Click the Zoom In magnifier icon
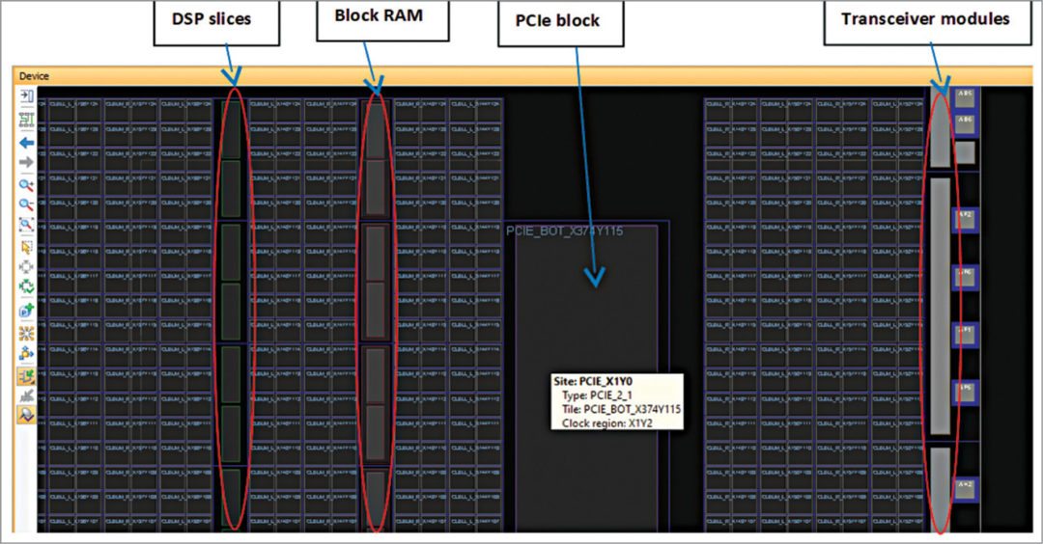 pyautogui.click(x=26, y=183)
